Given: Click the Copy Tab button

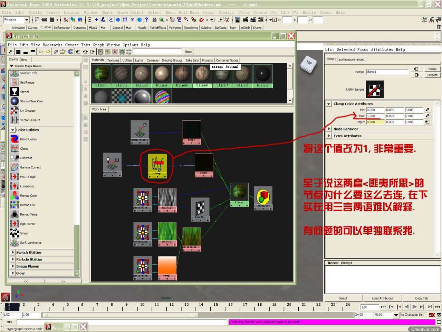Looking at the screenshot, I should point(421,298).
